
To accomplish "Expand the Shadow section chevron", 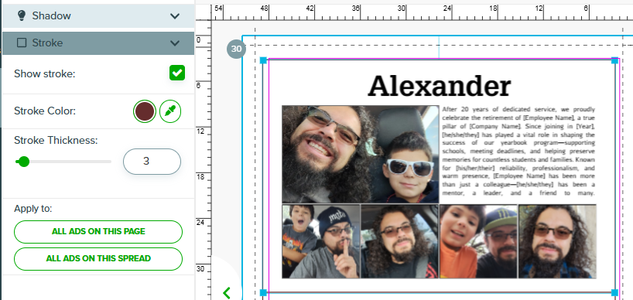I will (x=175, y=16).
